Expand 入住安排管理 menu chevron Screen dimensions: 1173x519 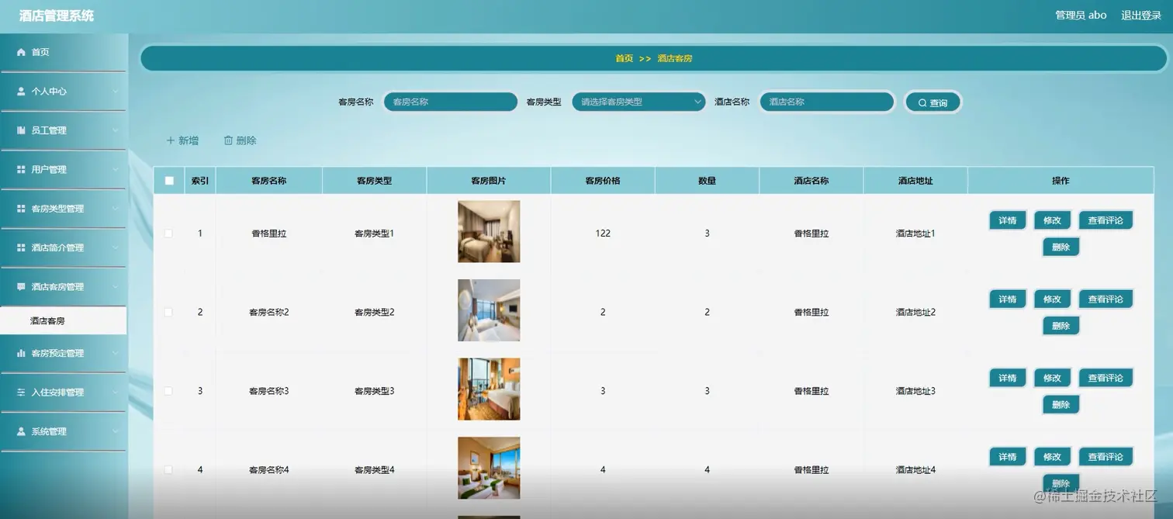[x=116, y=393]
